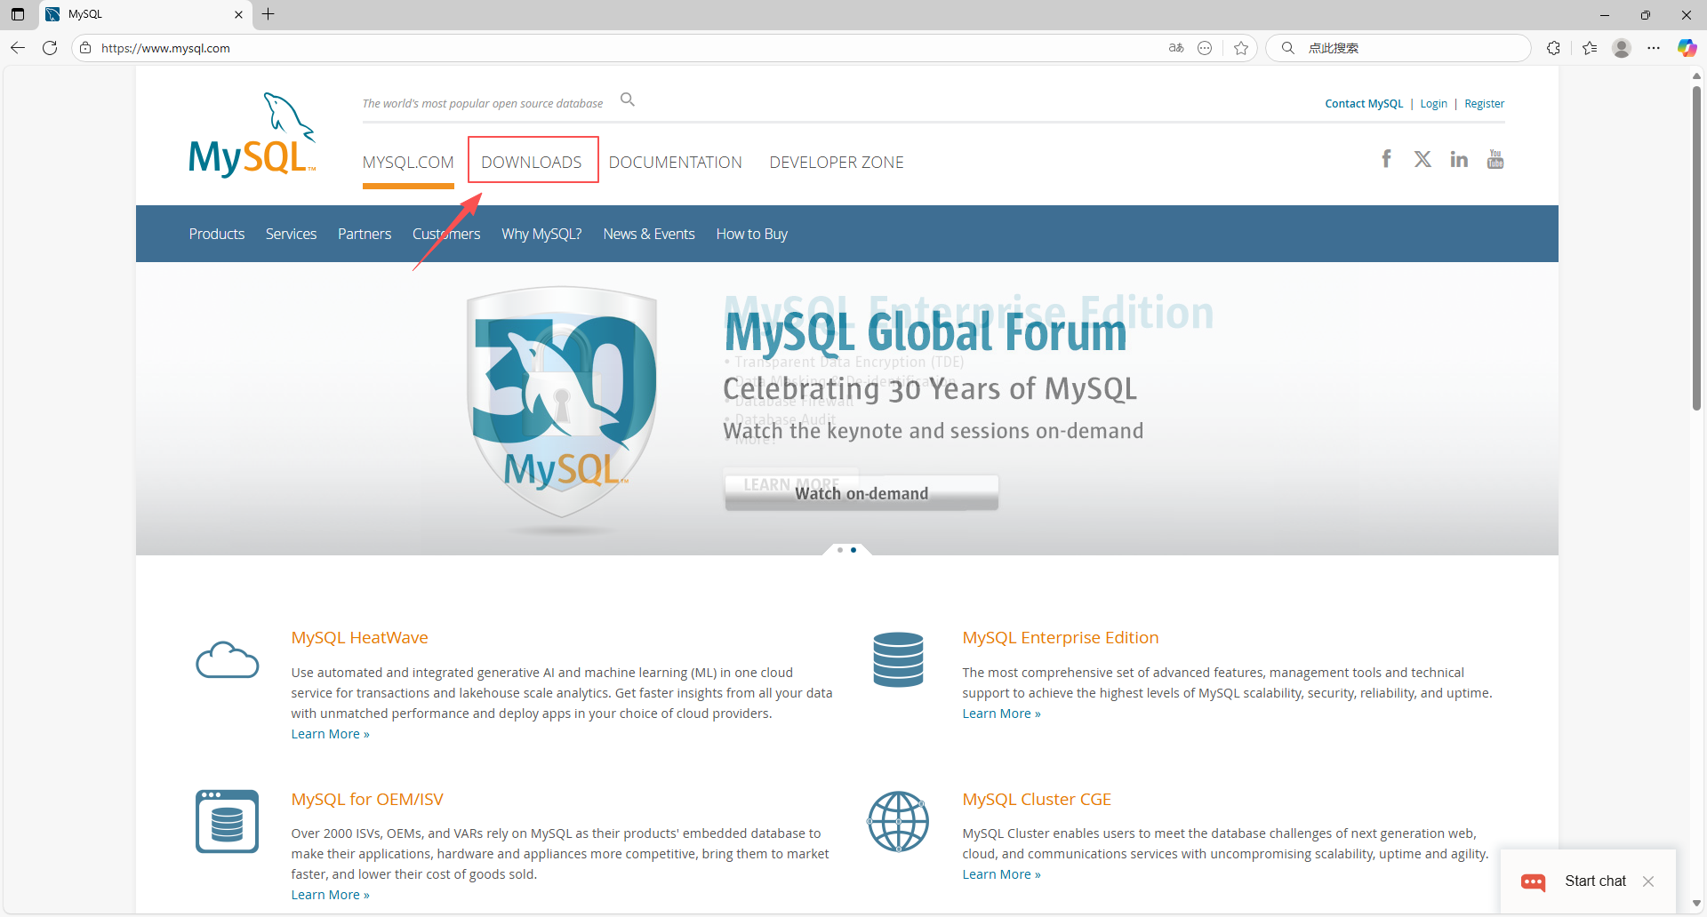Click the Enterprise Edition database icon
Viewport: 1707px width, 917px height.
[x=898, y=659]
